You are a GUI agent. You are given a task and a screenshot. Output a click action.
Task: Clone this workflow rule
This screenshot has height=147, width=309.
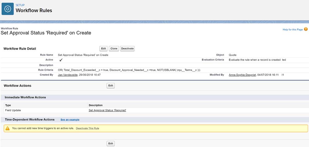pos(113,49)
